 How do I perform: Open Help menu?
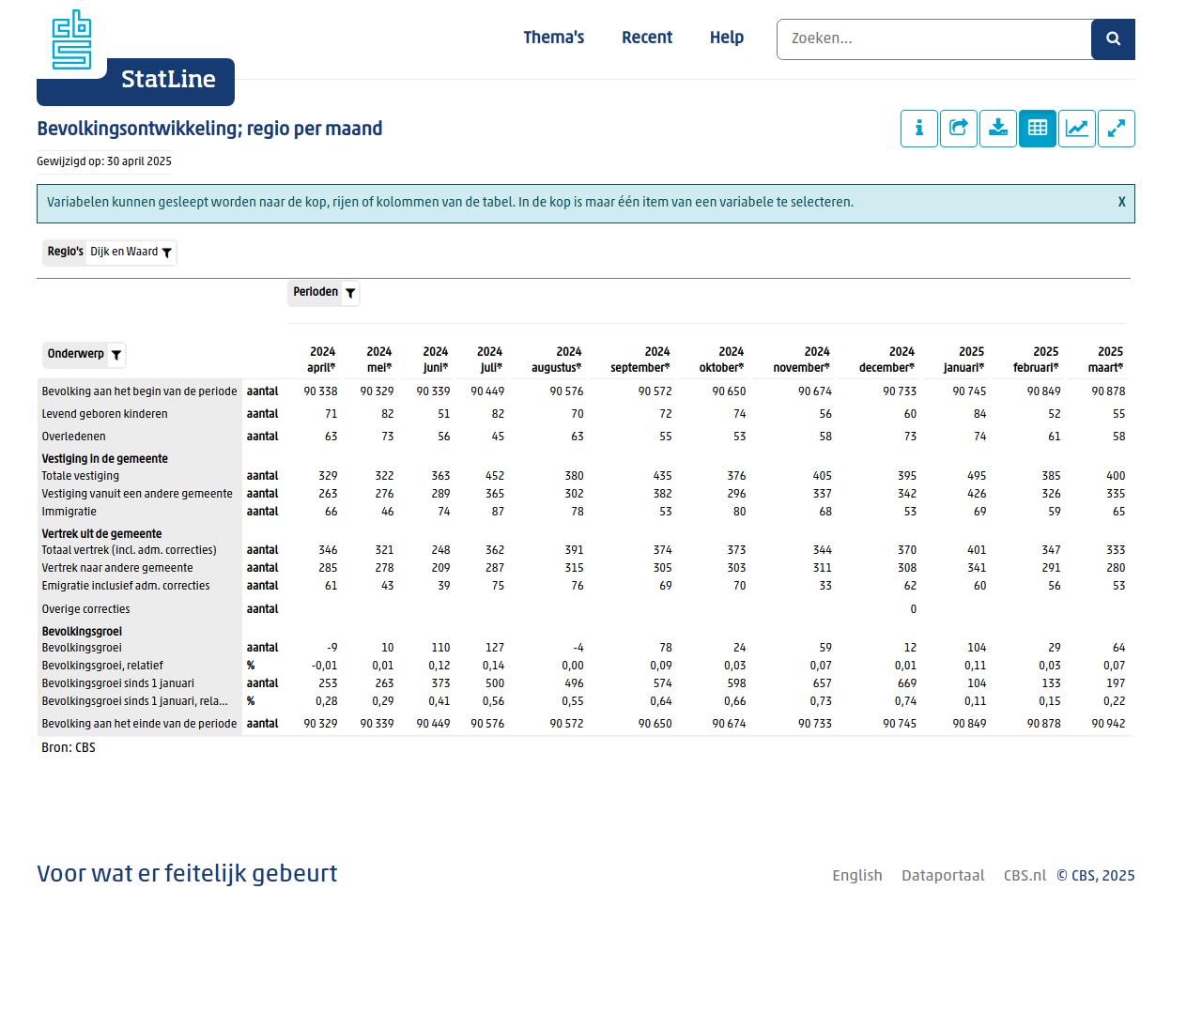coord(727,38)
